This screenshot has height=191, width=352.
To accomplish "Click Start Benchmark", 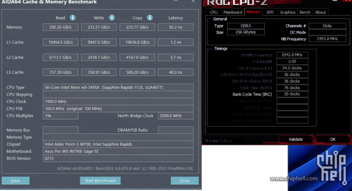I will pyautogui.click(x=100, y=181).
